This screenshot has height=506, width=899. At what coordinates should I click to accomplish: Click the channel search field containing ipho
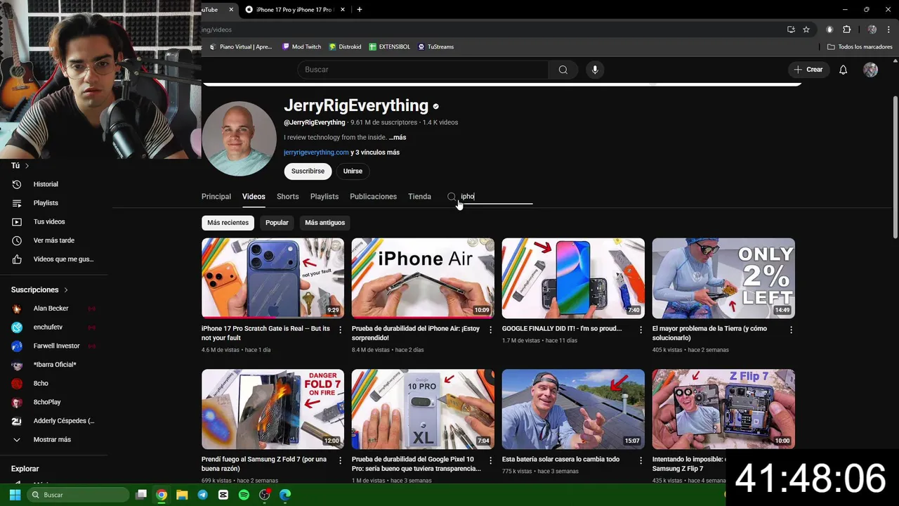pos(497,197)
